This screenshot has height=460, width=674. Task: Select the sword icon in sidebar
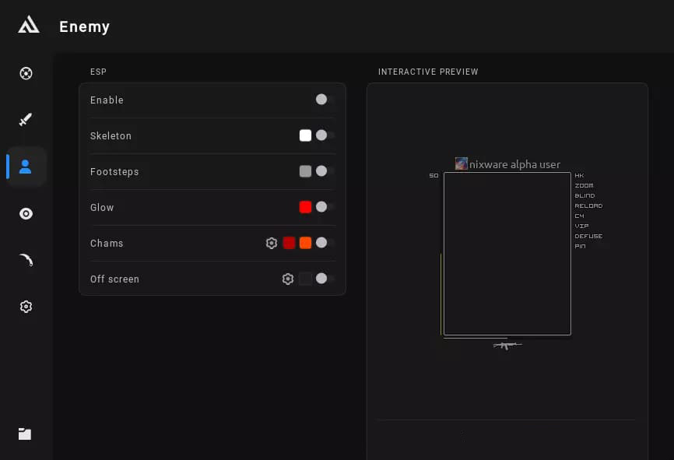[26, 120]
